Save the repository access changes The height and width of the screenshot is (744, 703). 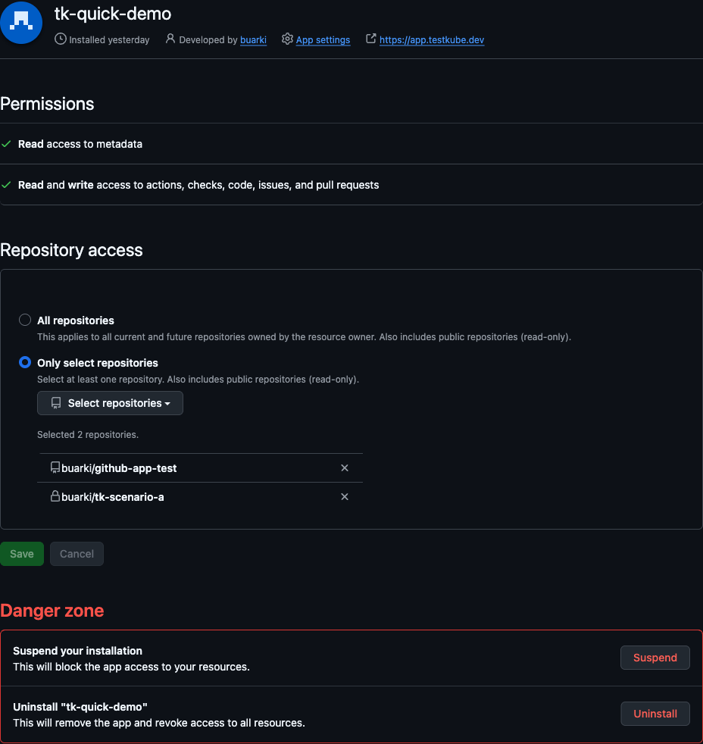22,554
